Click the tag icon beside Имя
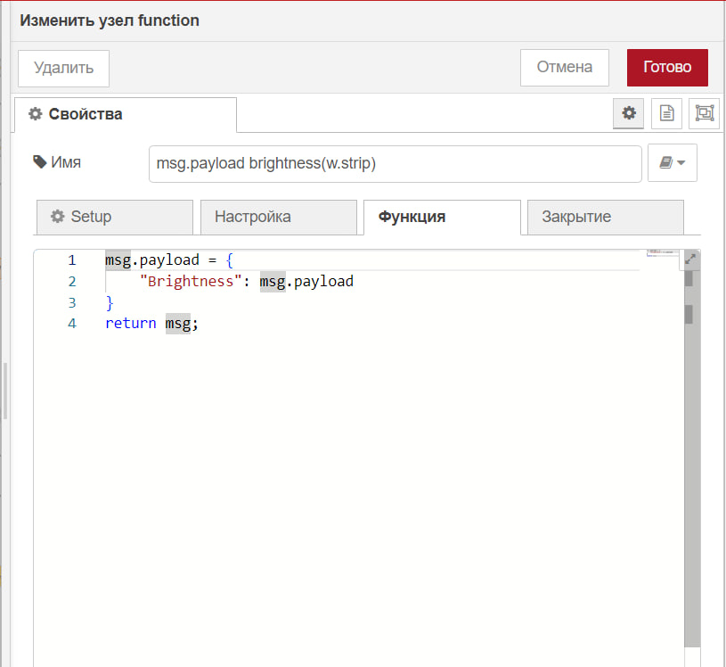726x667 pixels. [x=40, y=161]
